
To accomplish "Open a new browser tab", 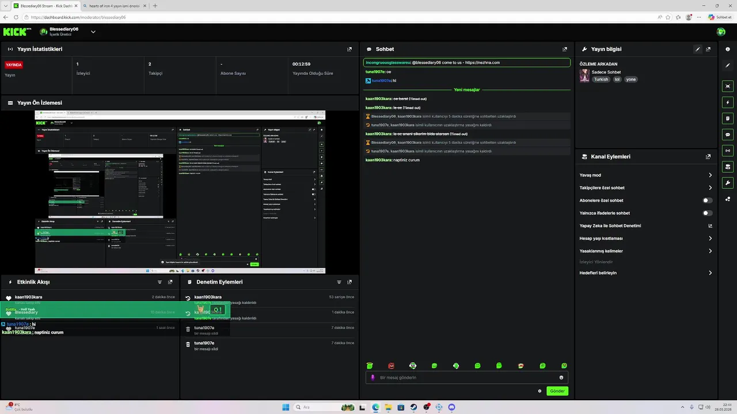I will pyautogui.click(x=155, y=6).
